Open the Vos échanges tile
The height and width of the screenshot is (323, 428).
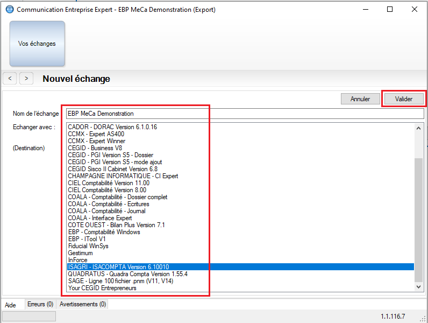[x=37, y=44]
